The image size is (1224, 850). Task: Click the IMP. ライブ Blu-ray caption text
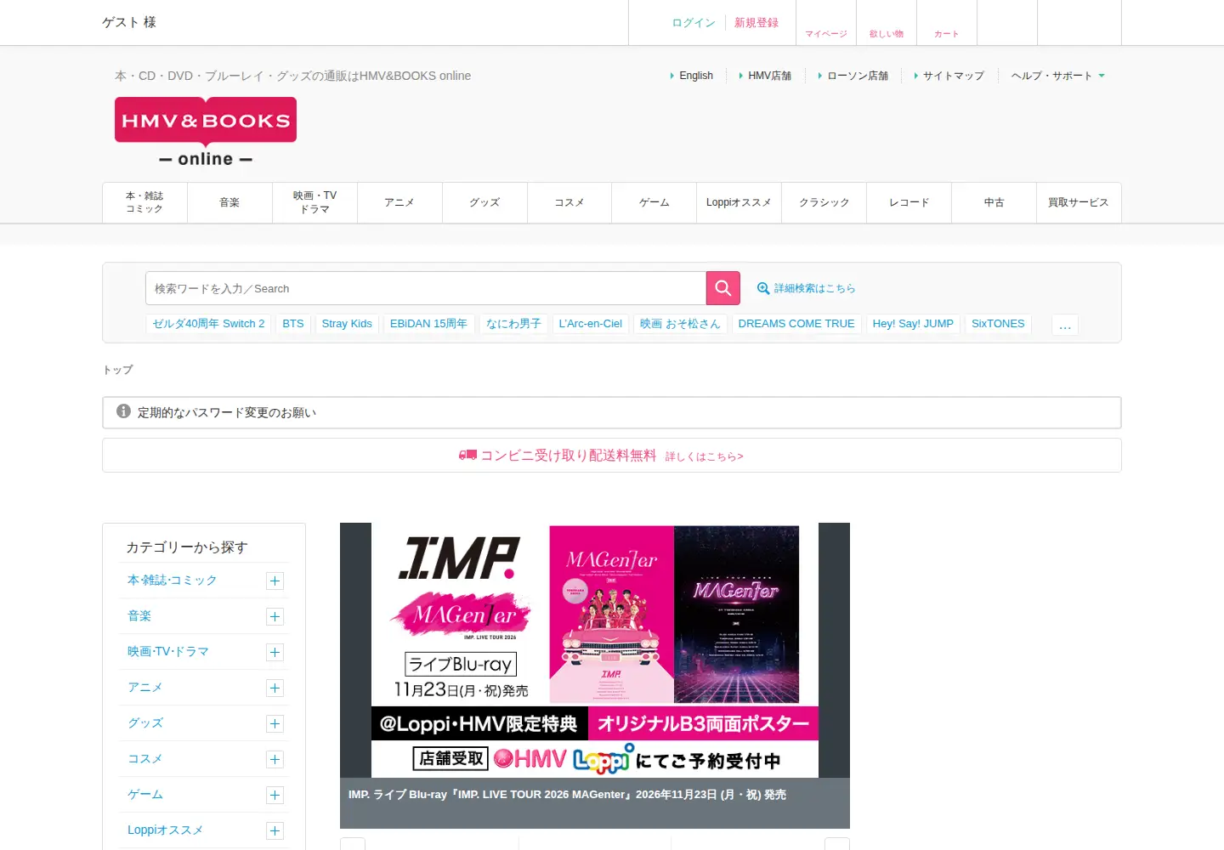[x=567, y=795]
